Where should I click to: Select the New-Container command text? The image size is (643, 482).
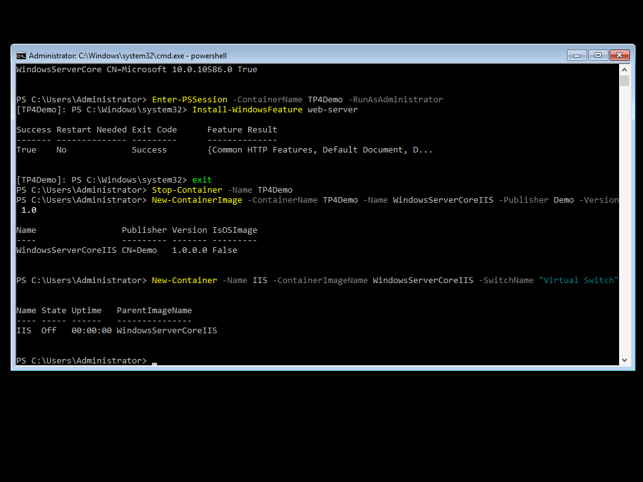[184, 280]
